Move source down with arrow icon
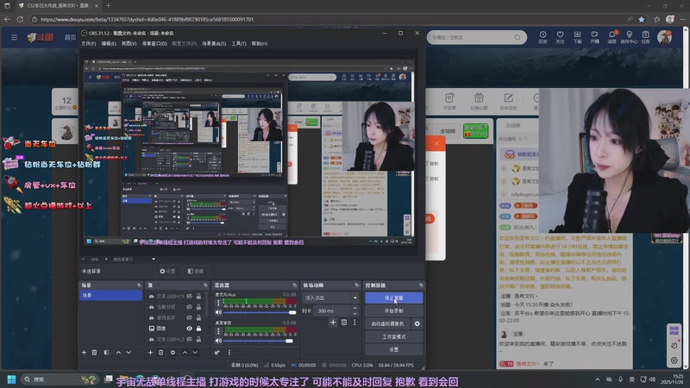This screenshot has height=388, width=690. click(x=195, y=353)
